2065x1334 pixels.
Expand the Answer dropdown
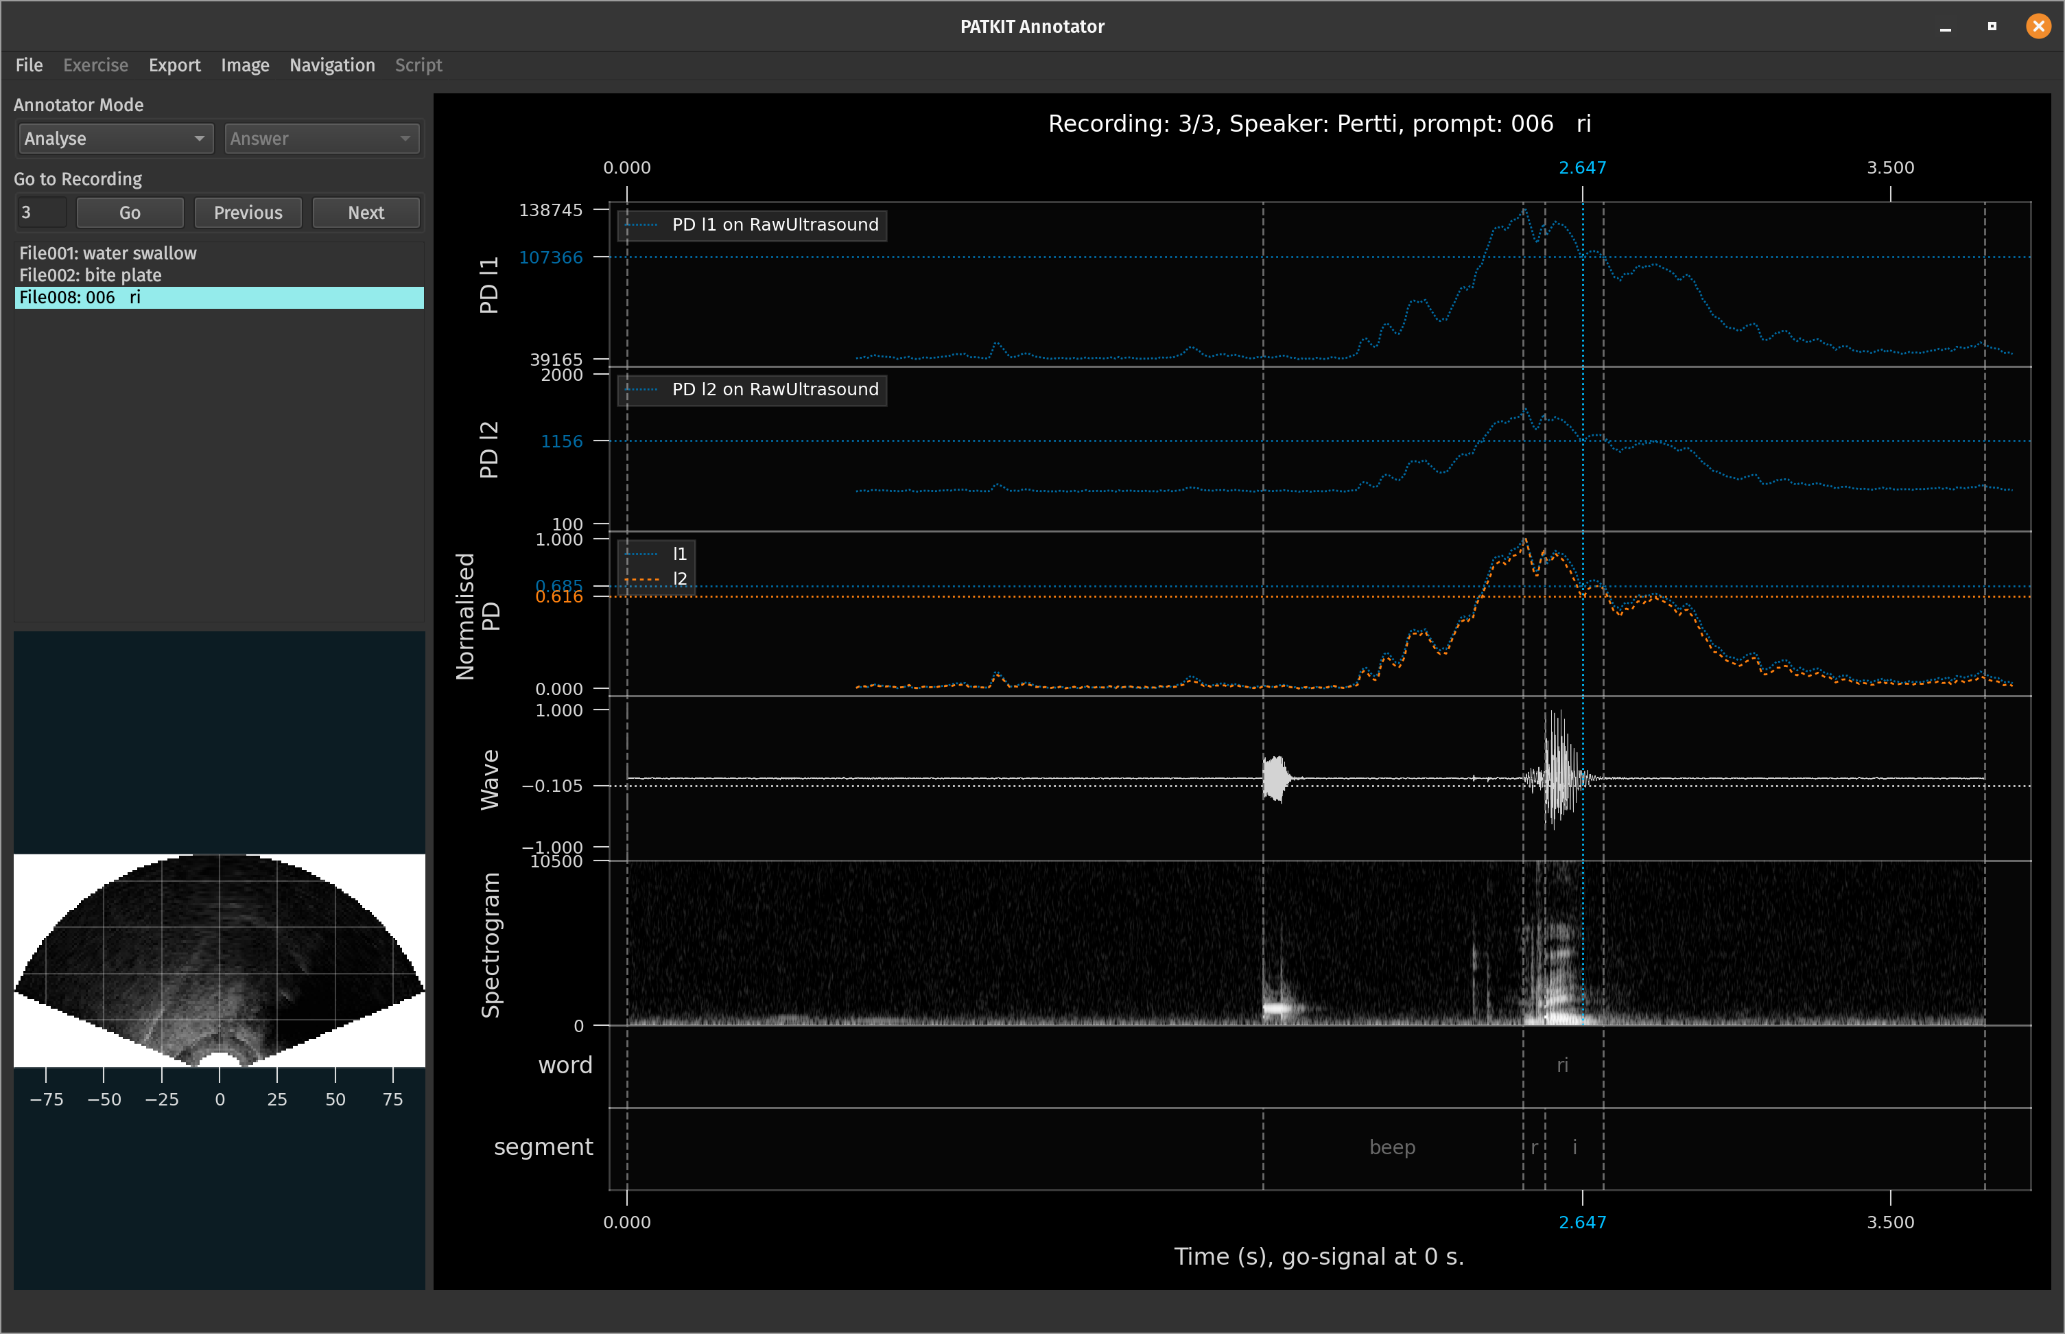321,139
